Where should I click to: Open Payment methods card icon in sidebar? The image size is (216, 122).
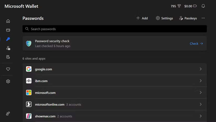pos(8,30)
